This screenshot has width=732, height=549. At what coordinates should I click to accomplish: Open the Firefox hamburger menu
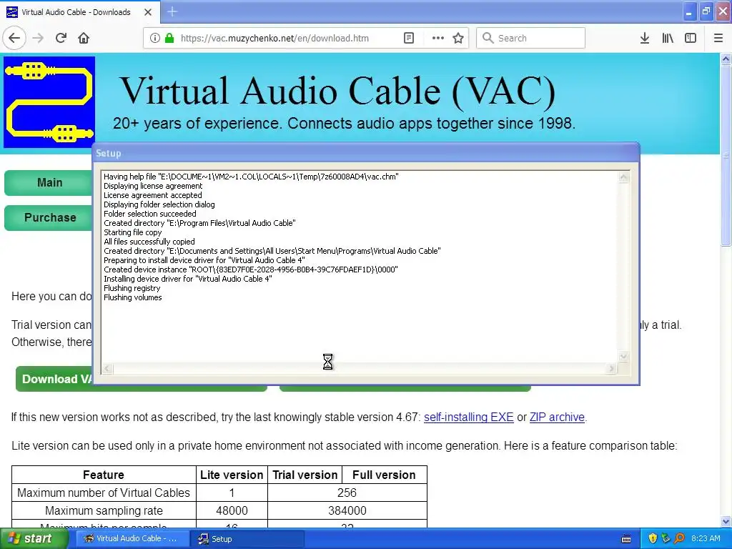(718, 38)
